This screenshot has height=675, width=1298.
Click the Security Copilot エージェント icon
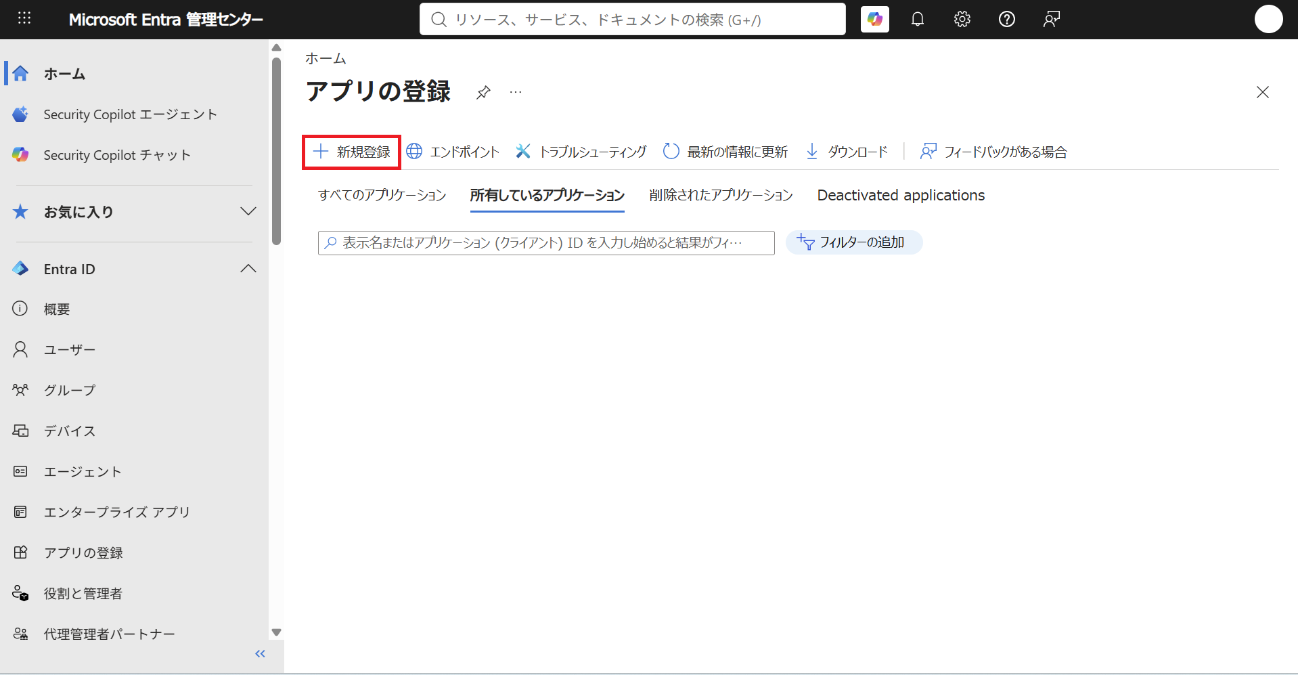pos(20,114)
